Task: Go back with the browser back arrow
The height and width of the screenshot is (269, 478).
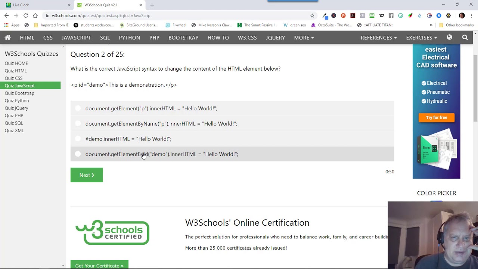Action: click(x=6, y=15)
